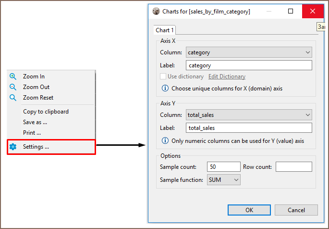
Task: Click the Row count input field
Action: pos(293,167)
